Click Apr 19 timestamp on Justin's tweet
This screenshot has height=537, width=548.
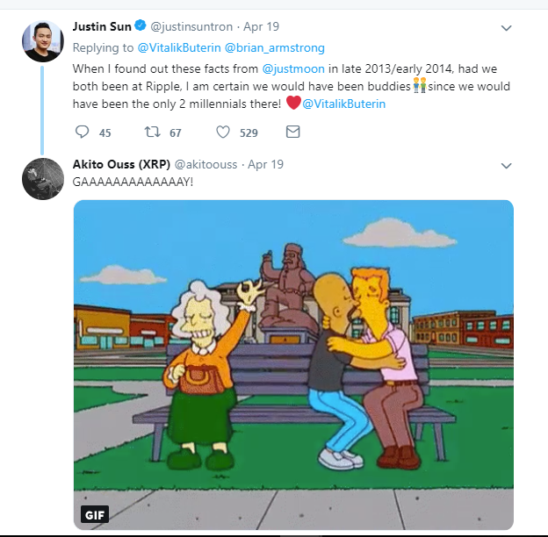pos(261,27)
